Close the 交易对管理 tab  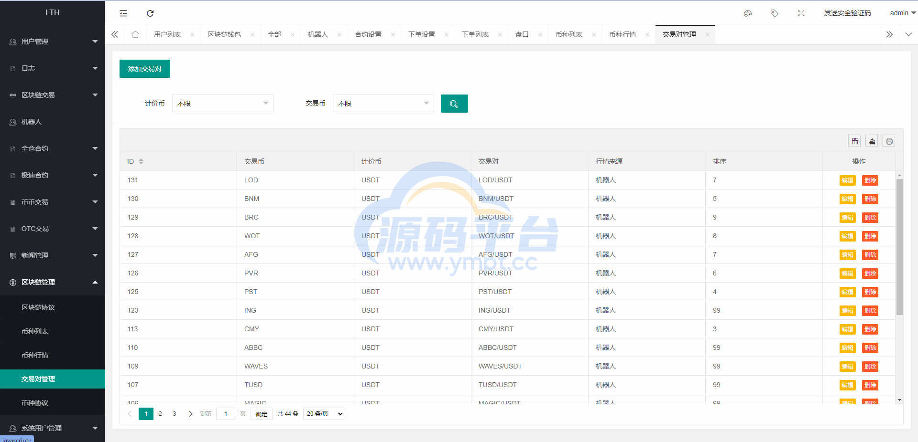[x=708, y=34]
